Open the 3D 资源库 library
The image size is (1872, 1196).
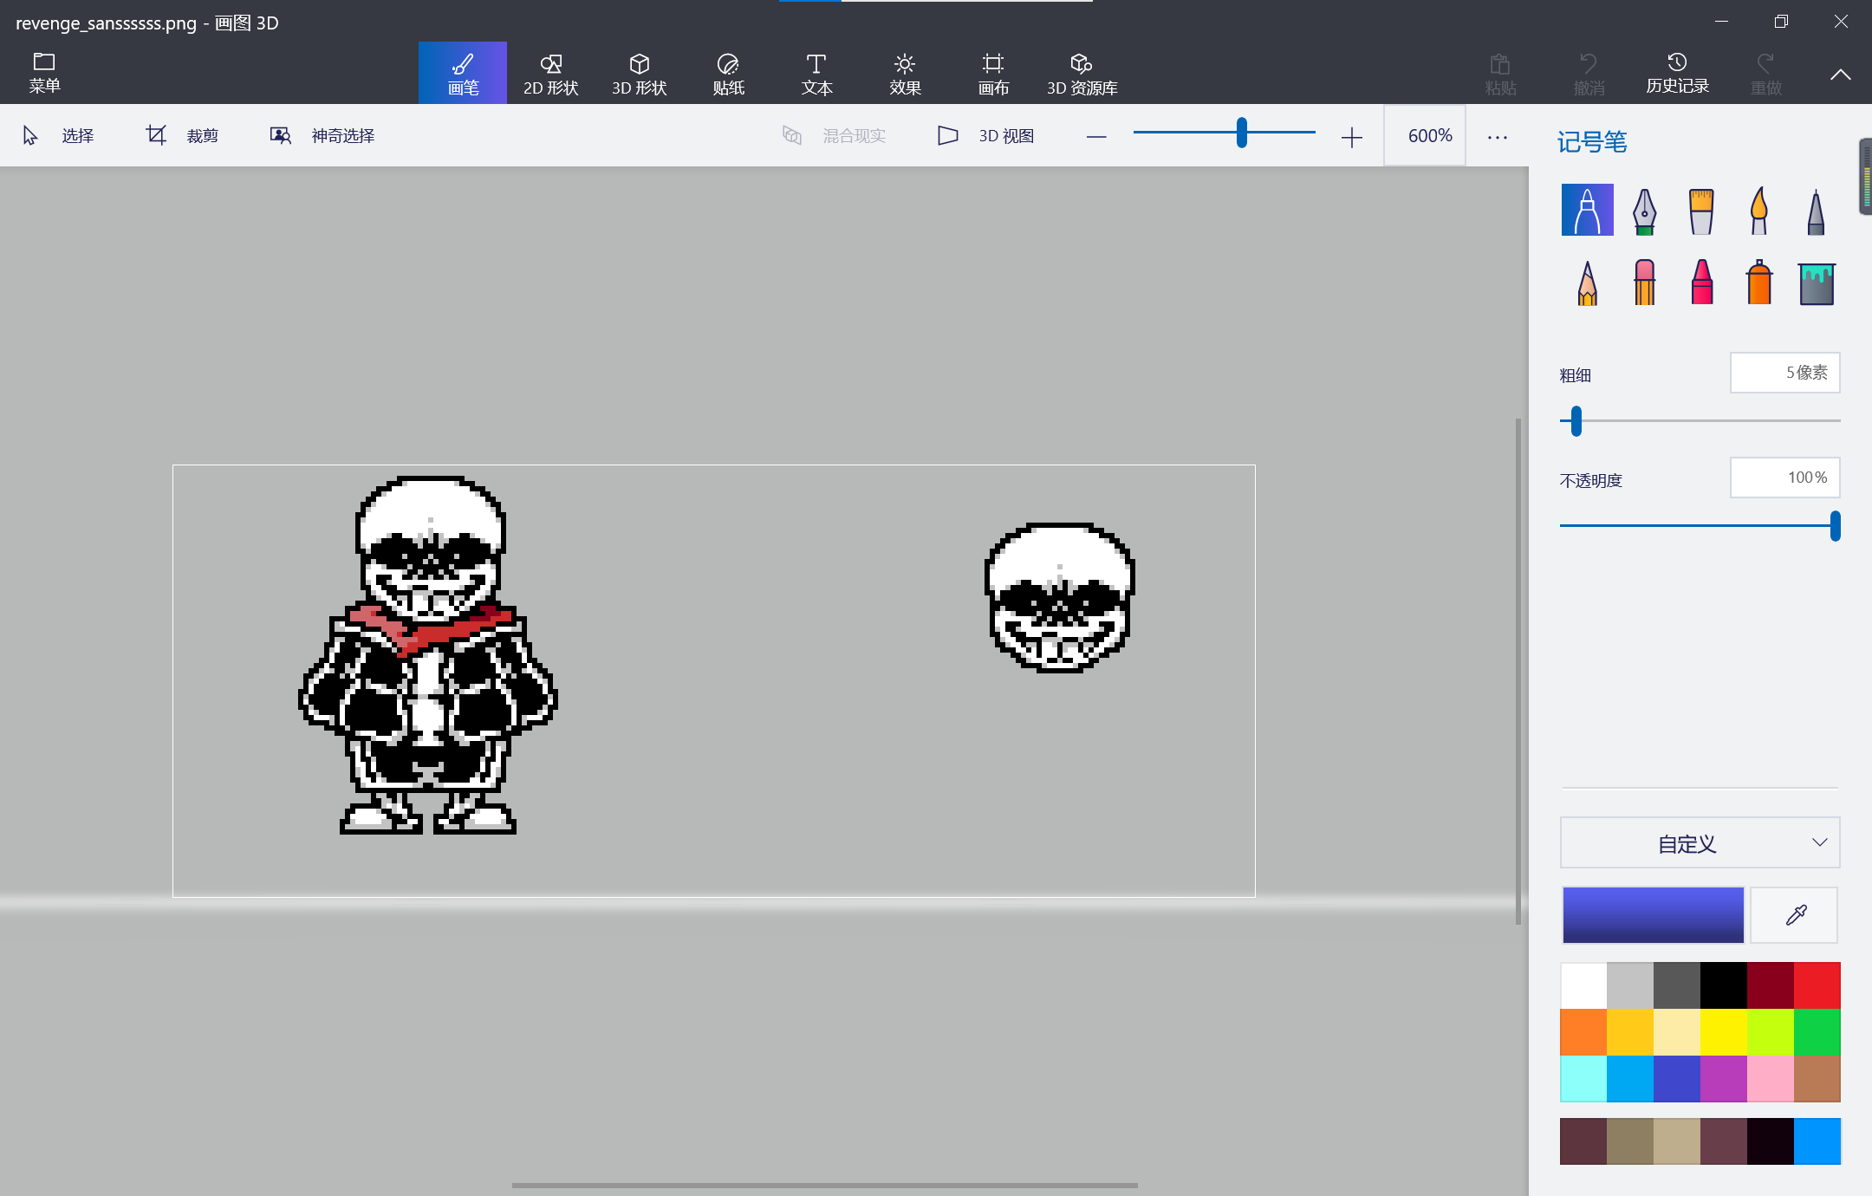pyautogui.click(x=1082, y=74)
